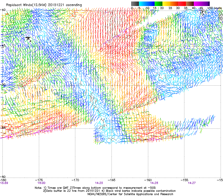This screenshot has height=196, width=223.
Task: Click the gray 0-5 knots legend swatch
Action: [x=135, y=4]
